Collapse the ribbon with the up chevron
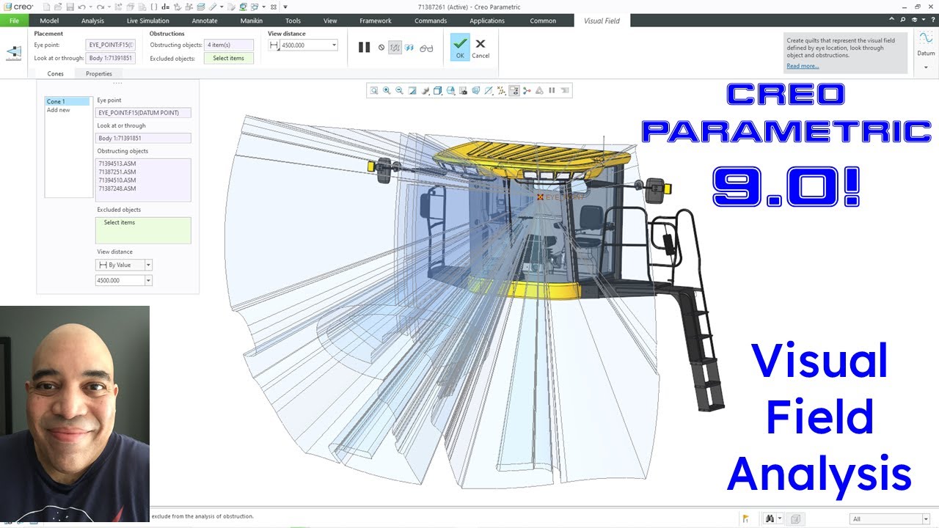The image size is (939, 528). [891, 21]
